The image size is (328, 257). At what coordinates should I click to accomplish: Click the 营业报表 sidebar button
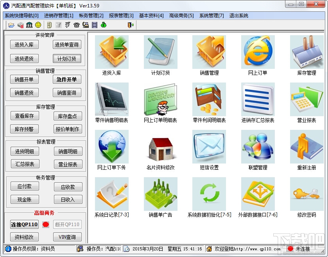(68, 164)
